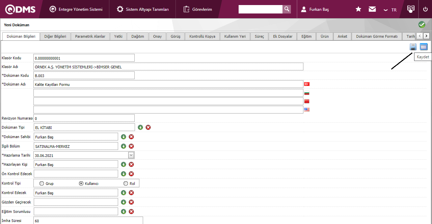Switch to the Parametrik Alanlar tab

(x=90, y=36)
